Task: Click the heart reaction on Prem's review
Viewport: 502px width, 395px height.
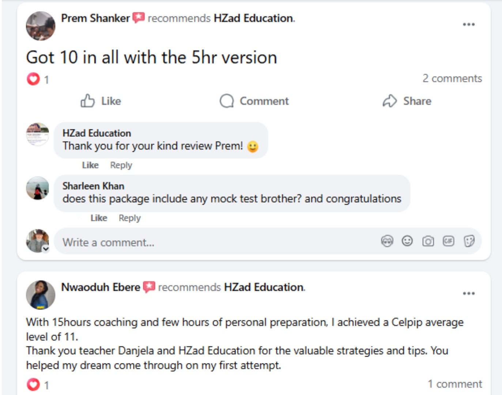Action: (33, 79)
